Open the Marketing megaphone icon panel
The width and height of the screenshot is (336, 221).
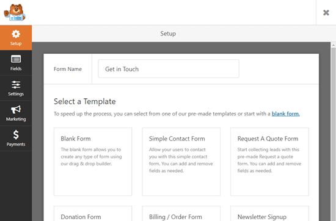(16, 113)
